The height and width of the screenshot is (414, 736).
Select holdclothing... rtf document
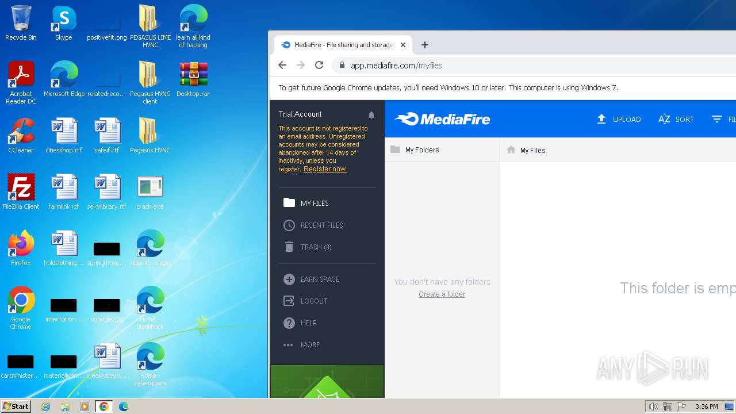coord(64,248)
